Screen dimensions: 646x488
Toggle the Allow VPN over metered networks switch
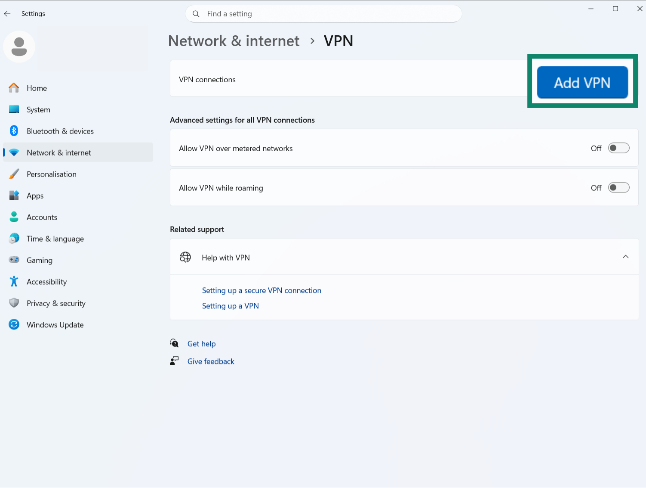pyautogui.click(x=618, y=148)
